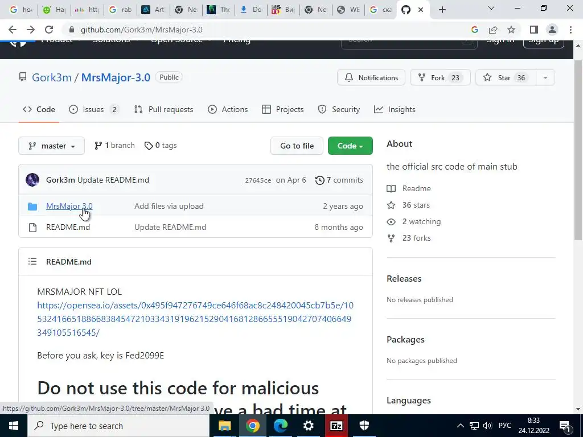Open README outline list icon
Viewport: 583px width, 437px height.
32,262
